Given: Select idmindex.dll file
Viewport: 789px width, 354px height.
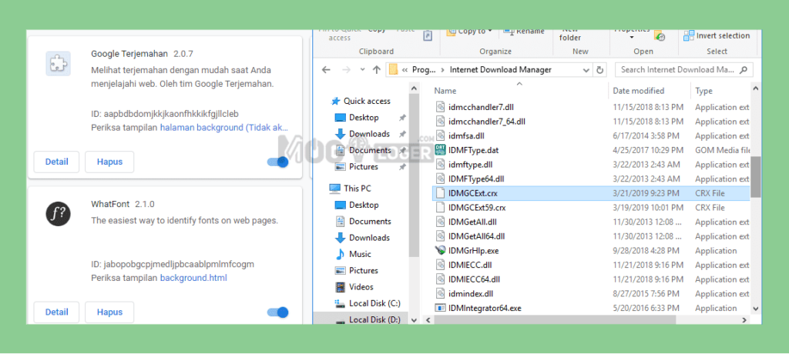Looking at the screenshot, I should (591, 294).
